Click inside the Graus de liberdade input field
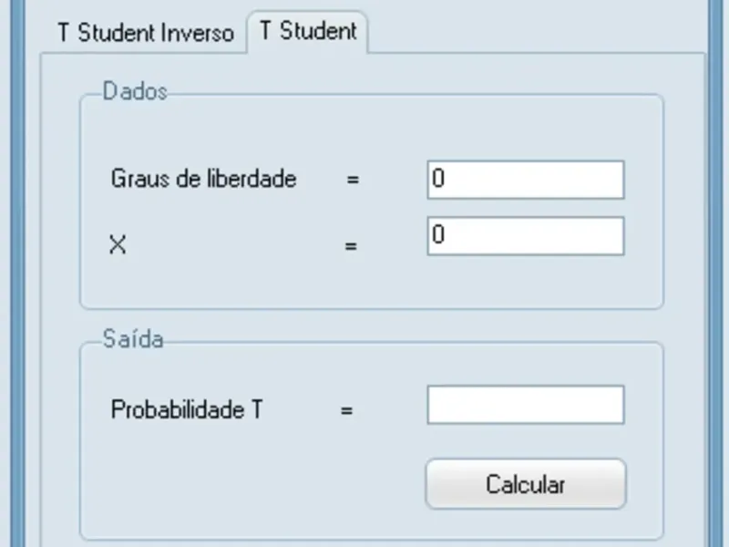 click(x=524, y=179)
